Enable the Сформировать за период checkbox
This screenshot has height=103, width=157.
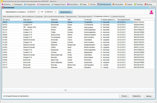pyautogui.click(x=4, y=12)
